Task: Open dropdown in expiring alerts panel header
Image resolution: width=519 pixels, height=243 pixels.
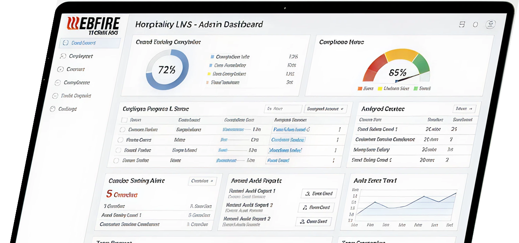Action: click(202, 181)
